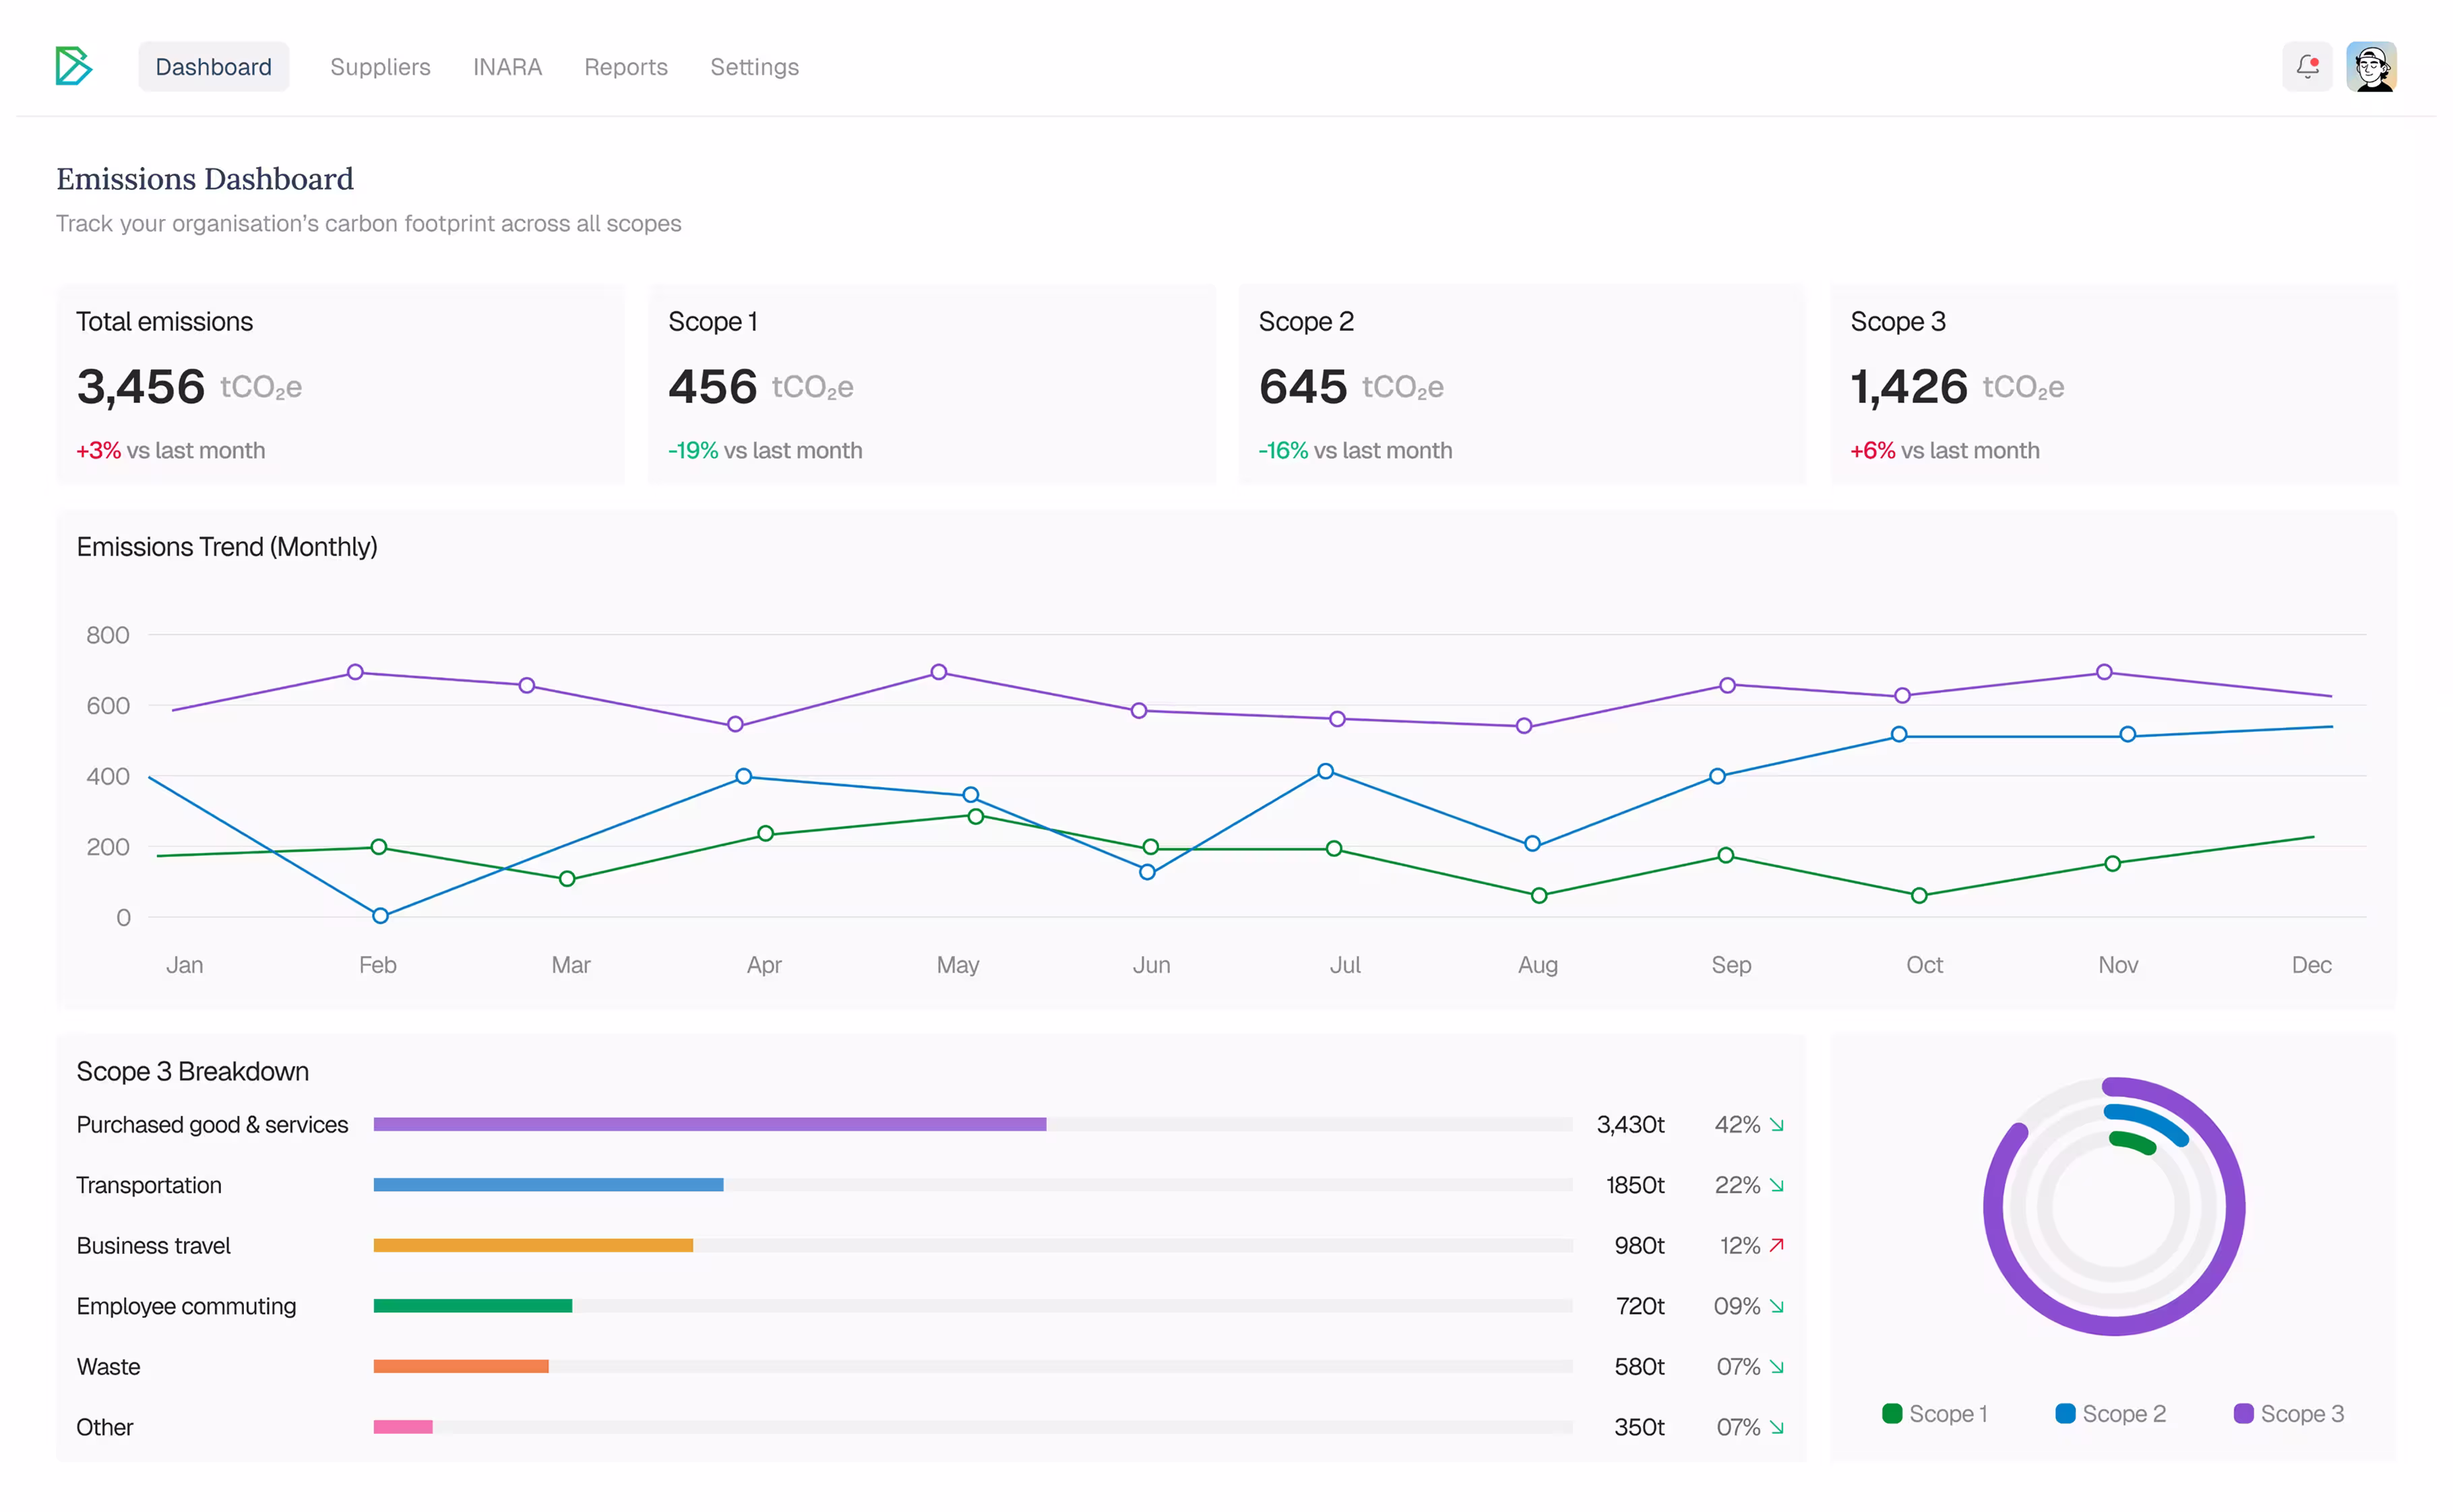
Task: Click the purple data point above May
Action: (938, 672)
